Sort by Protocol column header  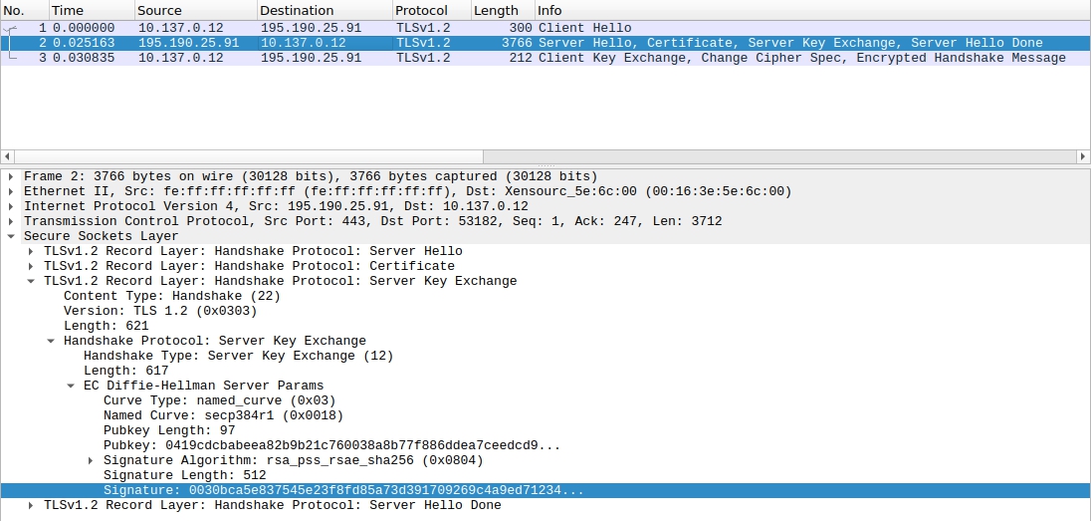432,10
